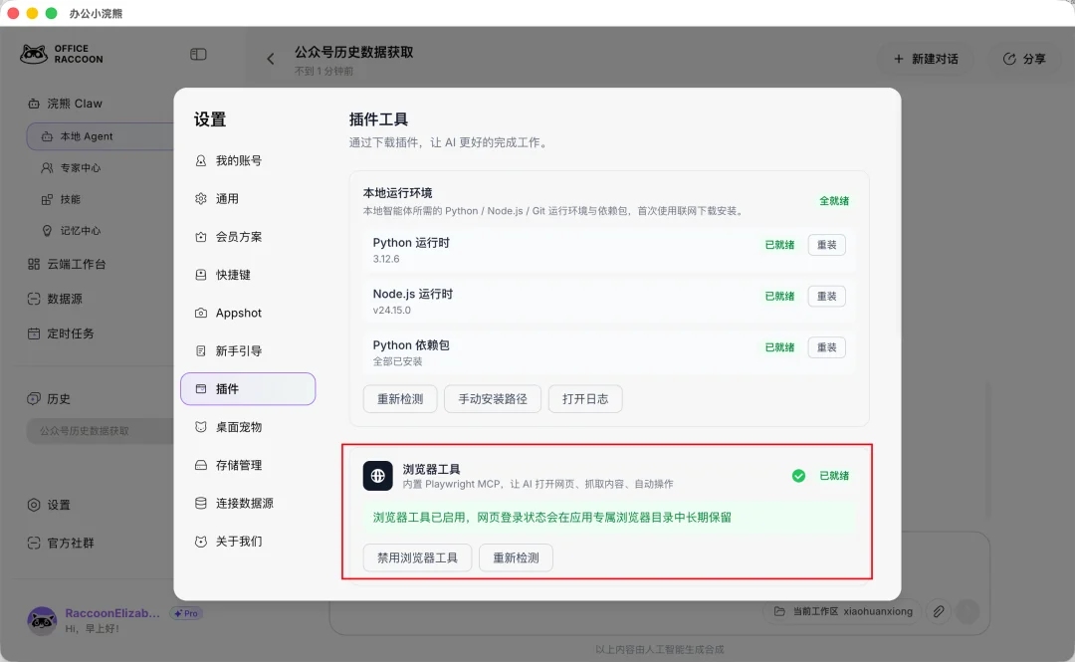Open 浣熊 Claw in sidebar
1075x662 pixels.
coord(65,104)
